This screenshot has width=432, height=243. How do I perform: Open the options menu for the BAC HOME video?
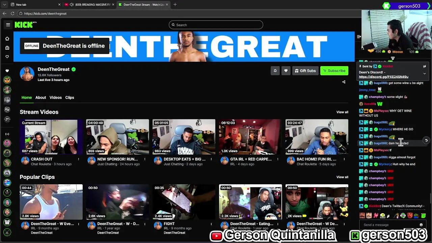[x=344, y=159]
